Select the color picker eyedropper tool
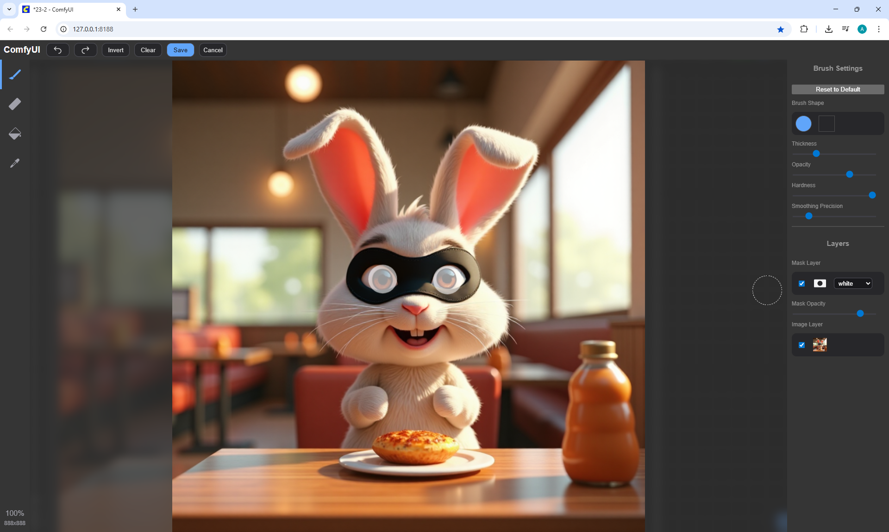Screen dimensions: 889x532 tap(15, 163)
